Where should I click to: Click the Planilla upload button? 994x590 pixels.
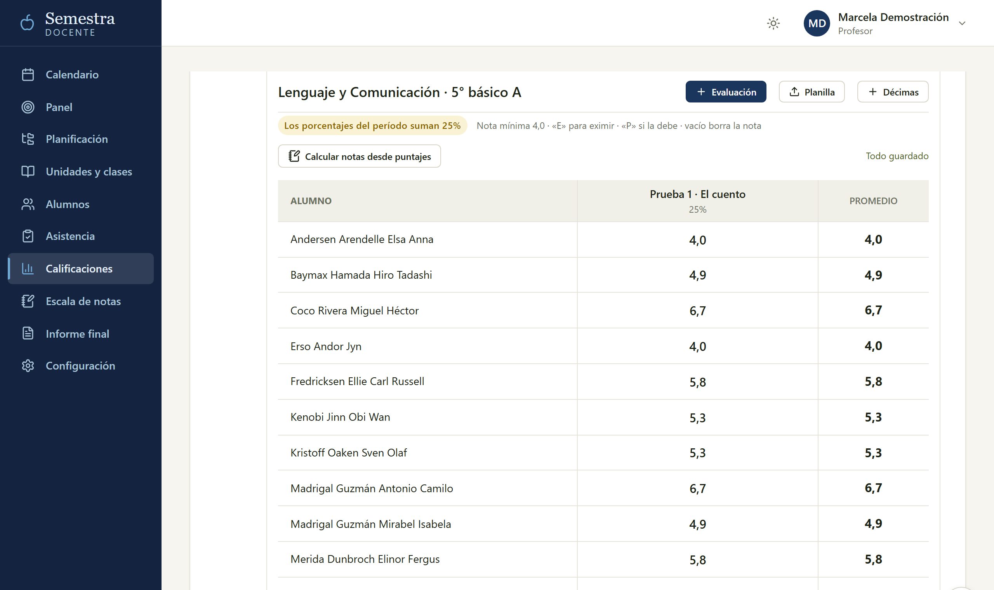click(812, 92)
